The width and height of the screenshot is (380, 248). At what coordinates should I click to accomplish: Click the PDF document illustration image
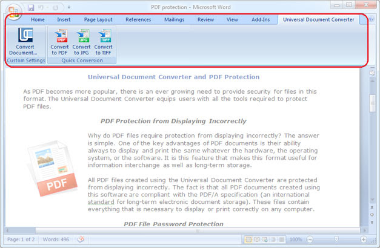pyautogui.click(x=52, y=168)
